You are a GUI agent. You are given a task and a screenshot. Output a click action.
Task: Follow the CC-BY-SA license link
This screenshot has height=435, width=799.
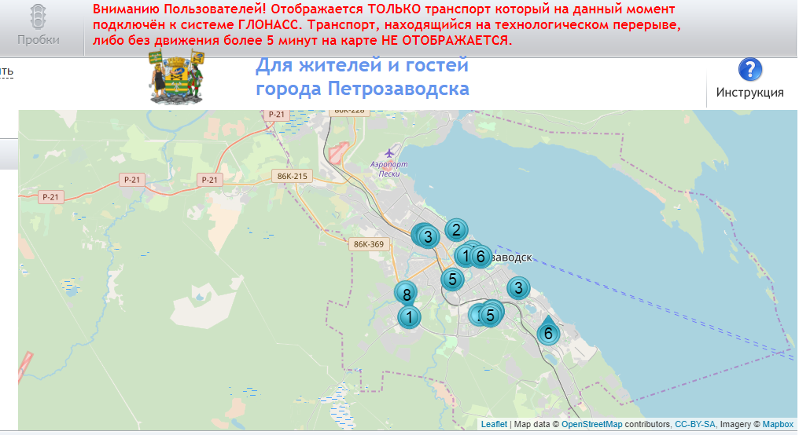click(x=694, y=425)
